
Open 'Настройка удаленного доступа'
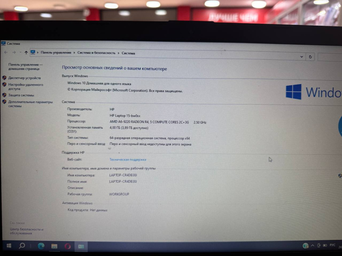[x=26, y=87]
